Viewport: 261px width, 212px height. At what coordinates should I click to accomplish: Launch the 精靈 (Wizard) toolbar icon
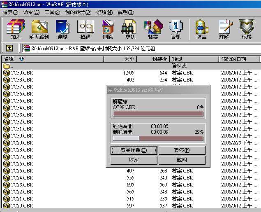point(153,27)
